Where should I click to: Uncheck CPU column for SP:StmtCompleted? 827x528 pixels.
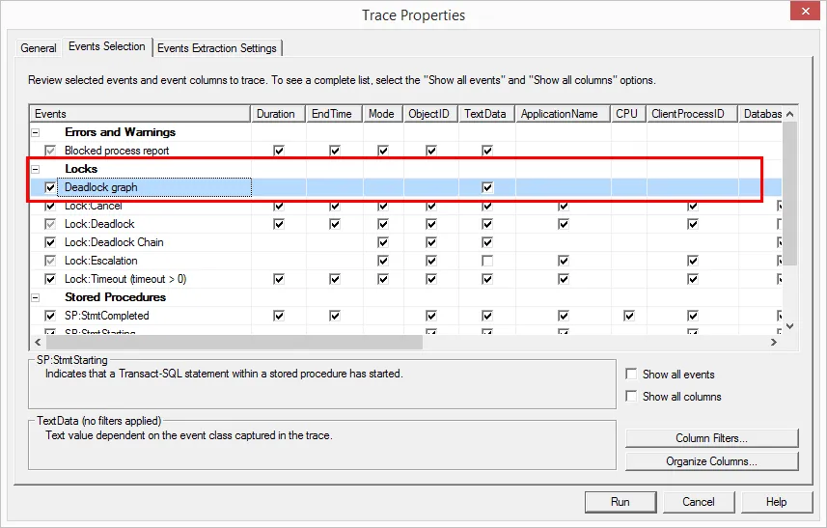[628, 316]
